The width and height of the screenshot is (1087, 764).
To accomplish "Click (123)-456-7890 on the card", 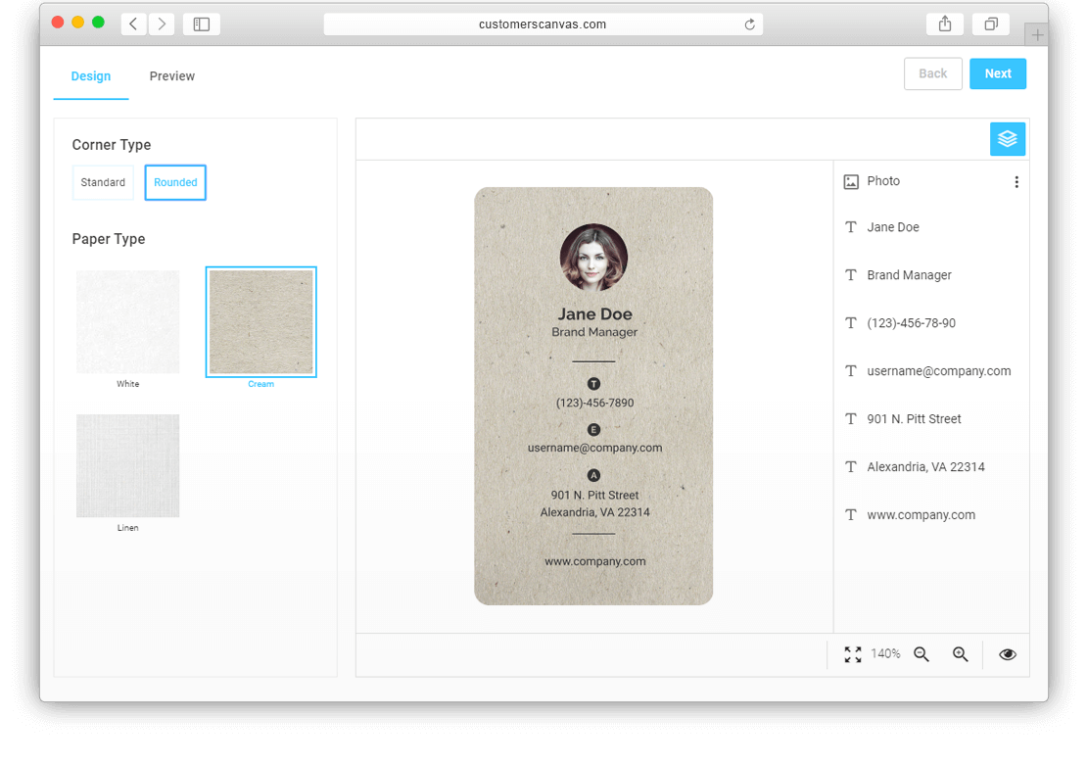I will 594,403.
